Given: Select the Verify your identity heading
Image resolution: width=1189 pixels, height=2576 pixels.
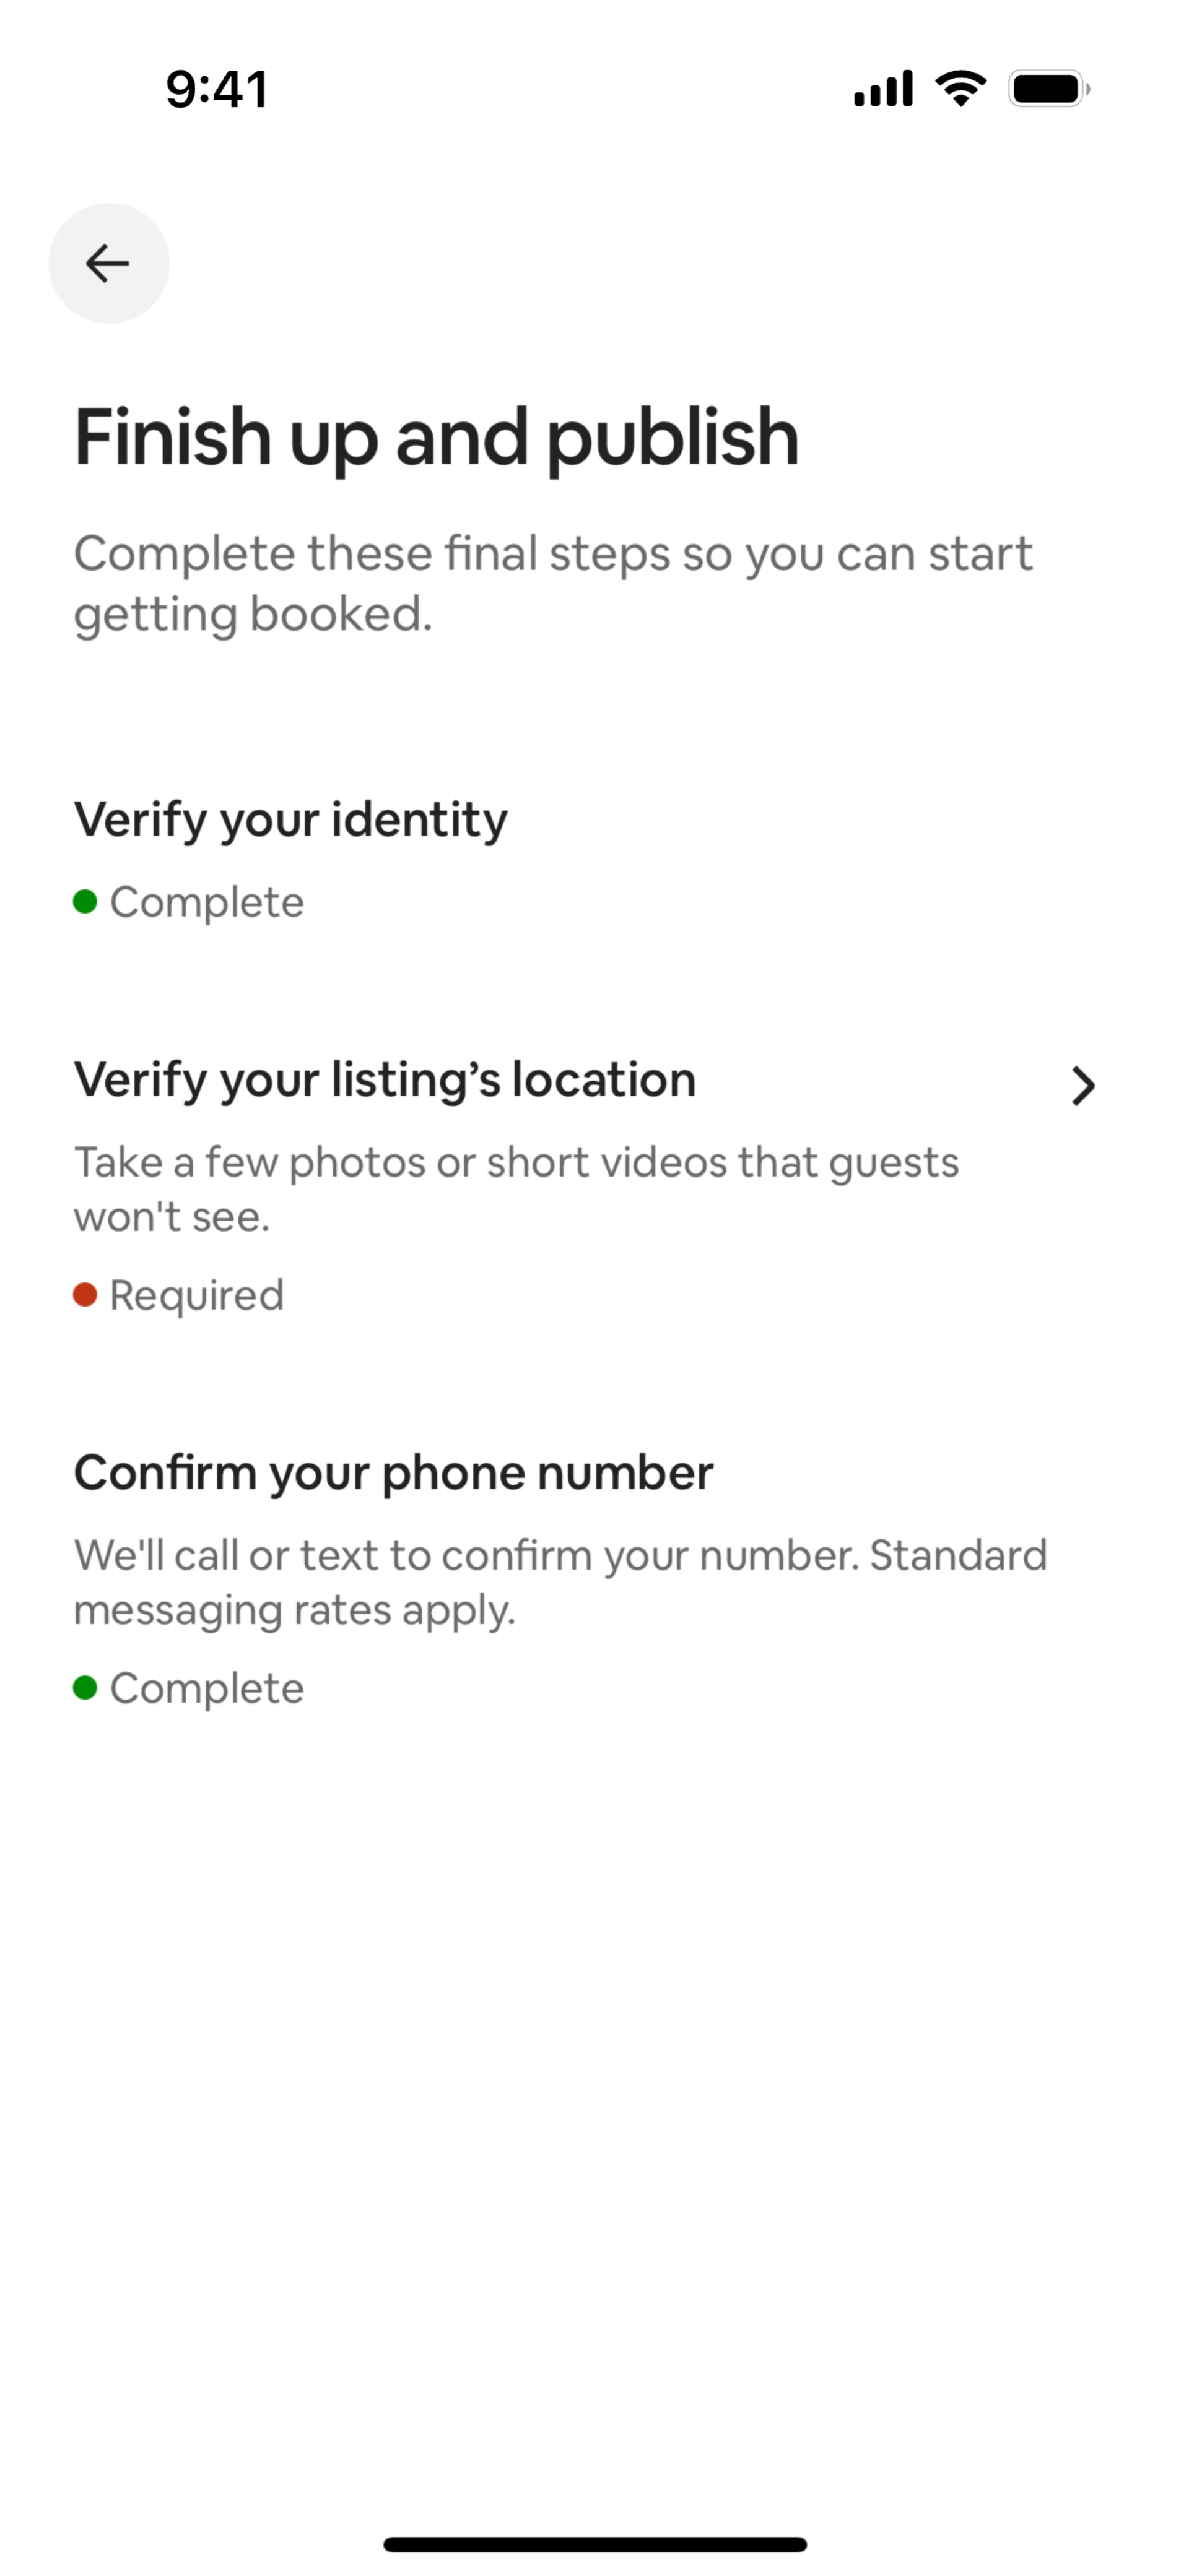Looking at the screenshot, I should tap(290, 820).
